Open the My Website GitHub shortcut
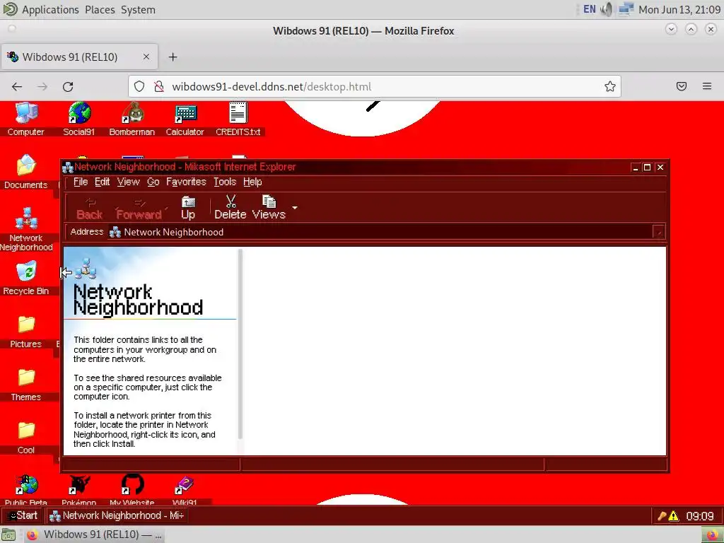The width and height of the screenshot is (724, 543). (x=132, y=491)
